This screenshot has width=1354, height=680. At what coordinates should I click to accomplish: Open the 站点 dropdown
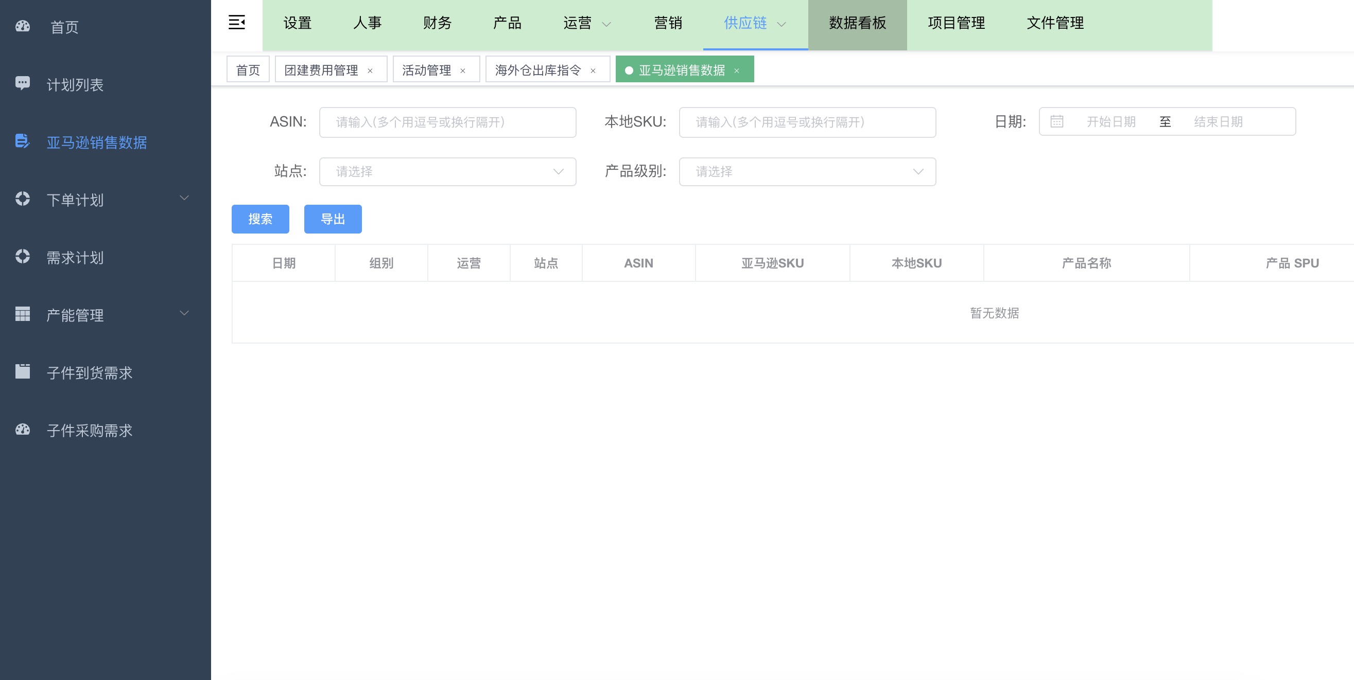447,172
